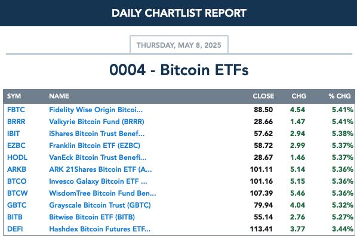The height and width of the screenshot is (238, 357).
Task: Open Franklin Bitcoin ETF (EZBC) link
Action: click(x=94, y=146)
